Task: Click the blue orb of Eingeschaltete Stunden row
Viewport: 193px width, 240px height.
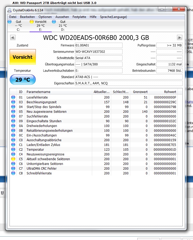Action: (13, 121)
